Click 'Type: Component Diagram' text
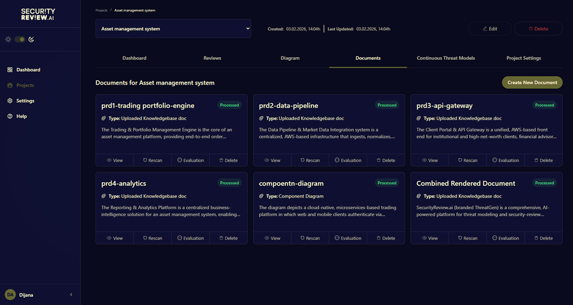 pos(295,196)
